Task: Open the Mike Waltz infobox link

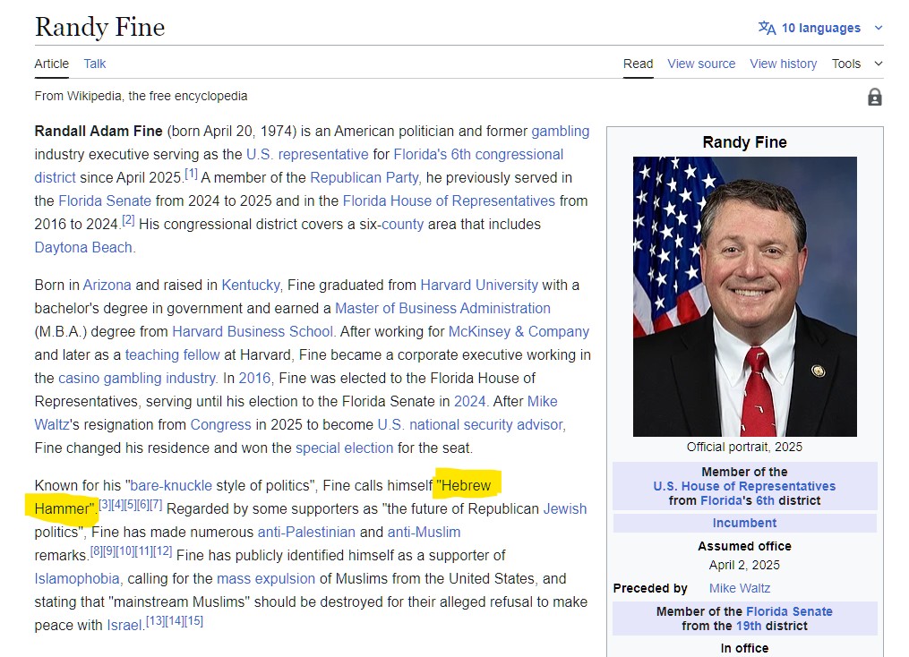Action: pos(740,589)
